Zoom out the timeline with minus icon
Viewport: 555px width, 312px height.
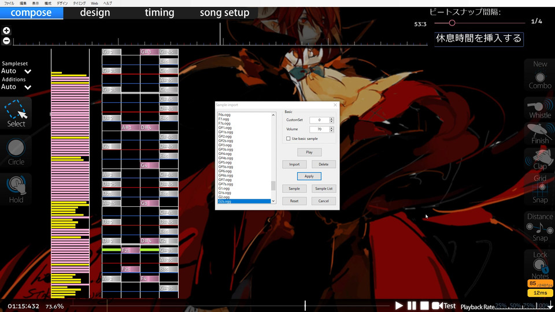coord(6,40)
